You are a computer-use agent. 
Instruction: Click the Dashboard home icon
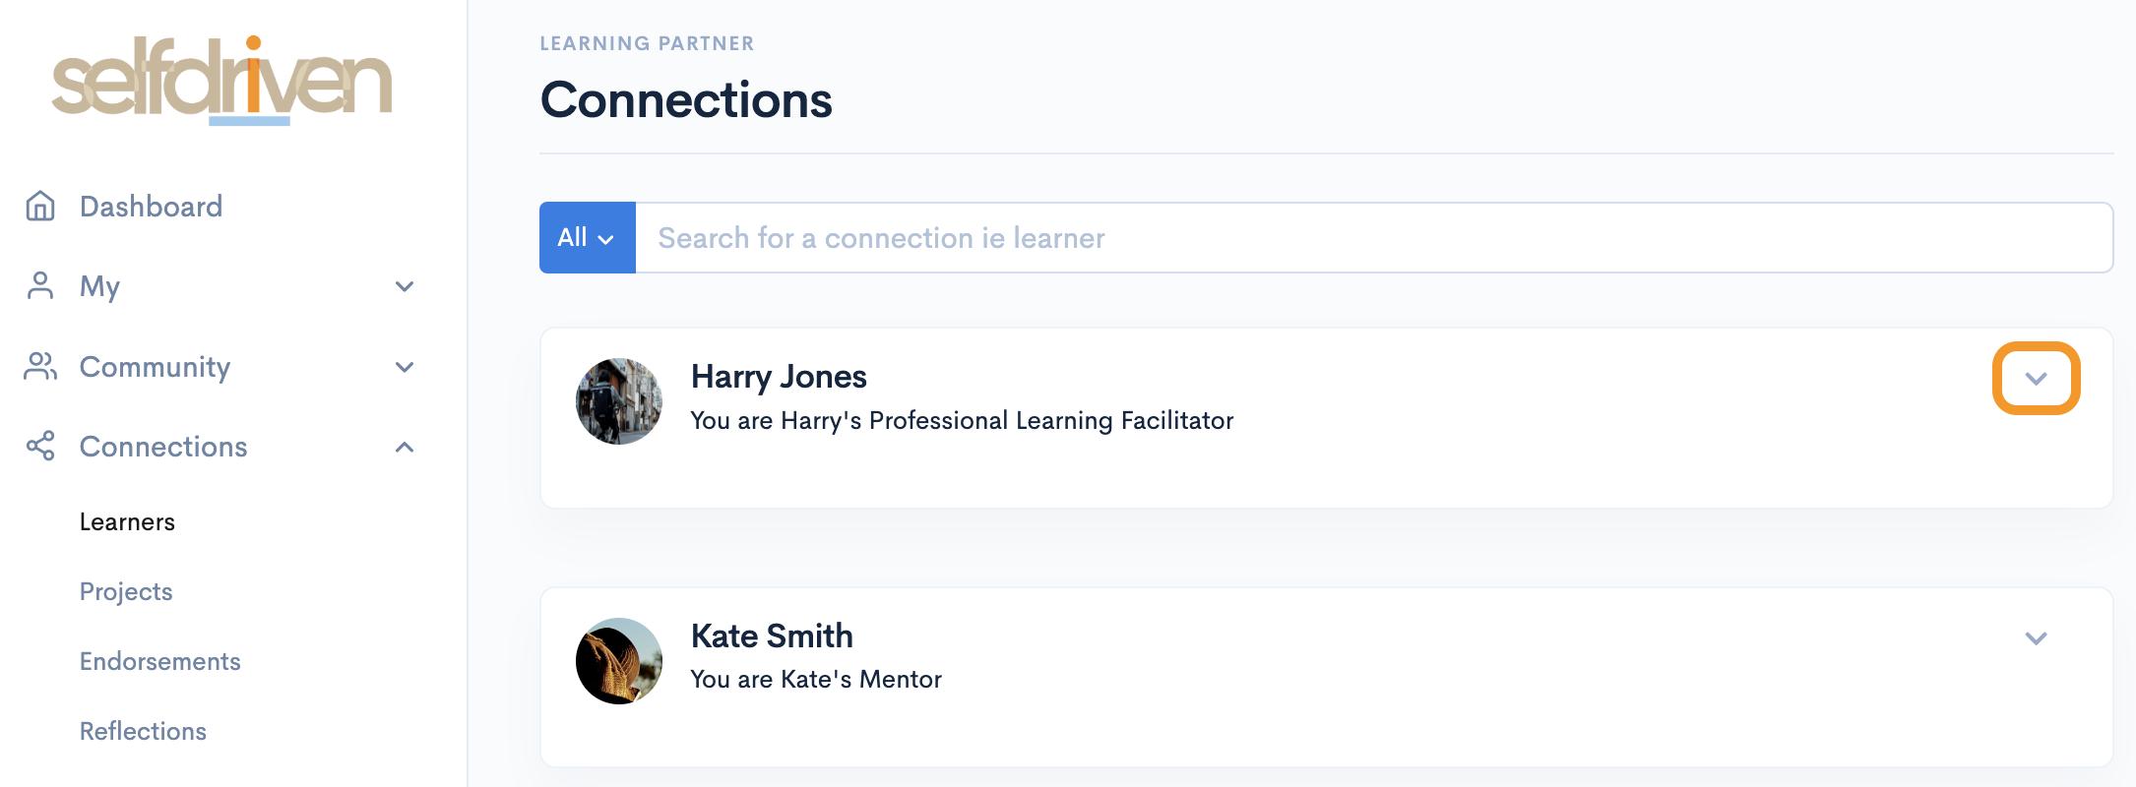point(40,207)
